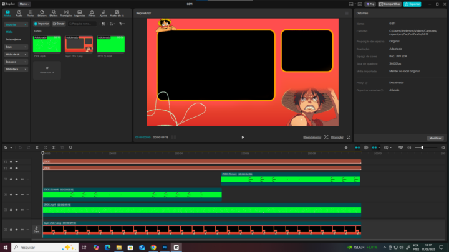Open the Reprodutor panel hamburger menu
Image resolution: width=449 pixels, height=252 pixels.
pyautogui.click(x=347, y=13)
